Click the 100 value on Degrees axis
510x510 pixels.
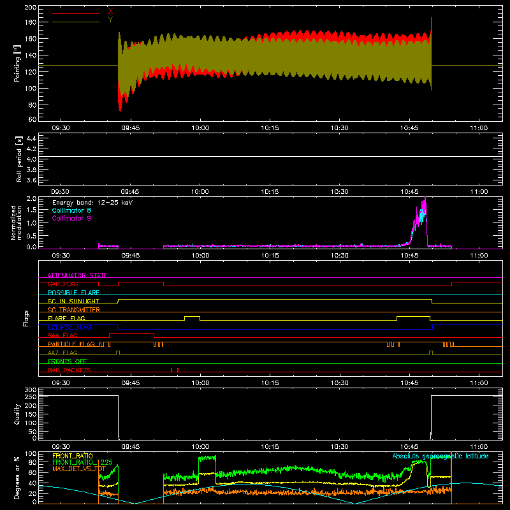31,454
